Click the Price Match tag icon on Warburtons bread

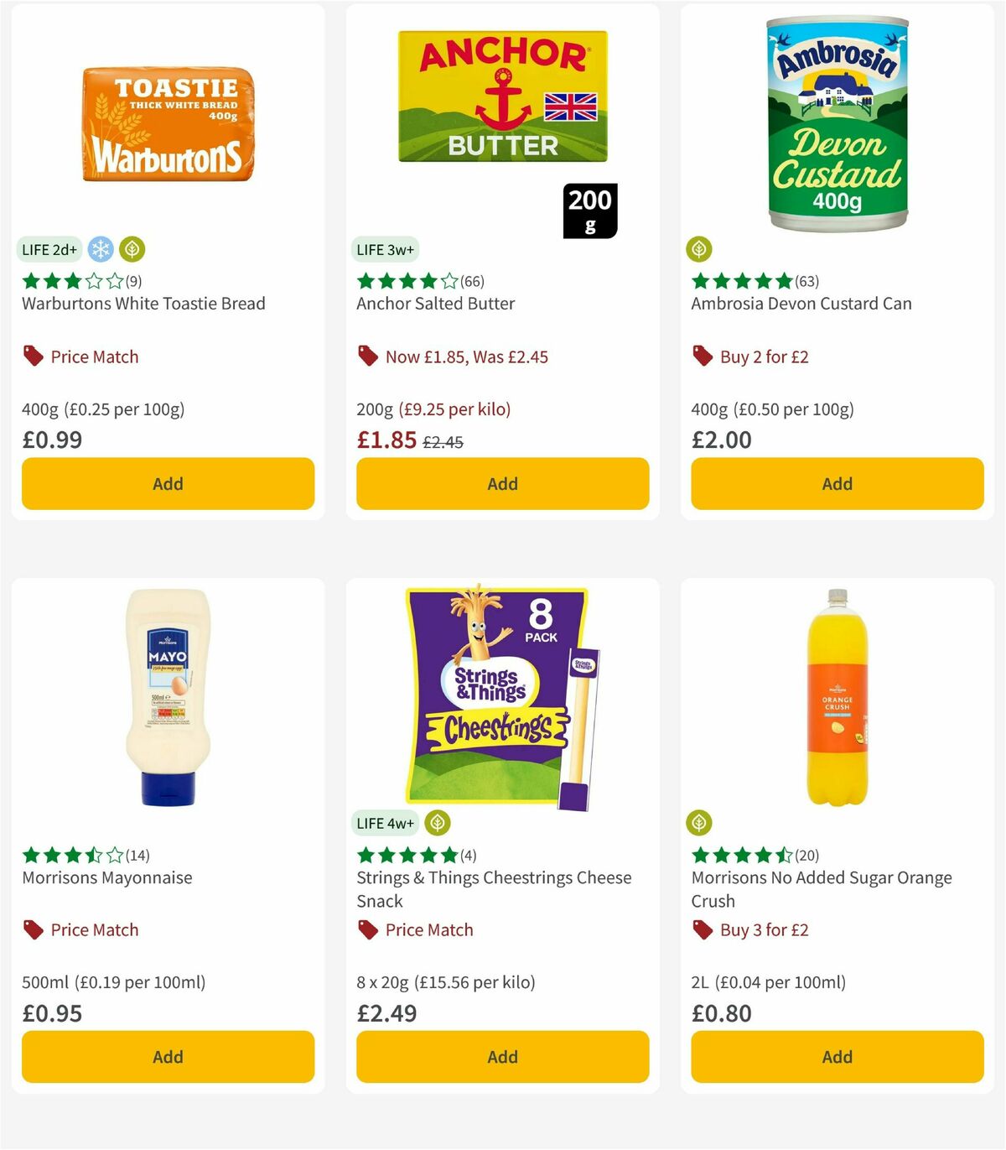click(32, 356)
